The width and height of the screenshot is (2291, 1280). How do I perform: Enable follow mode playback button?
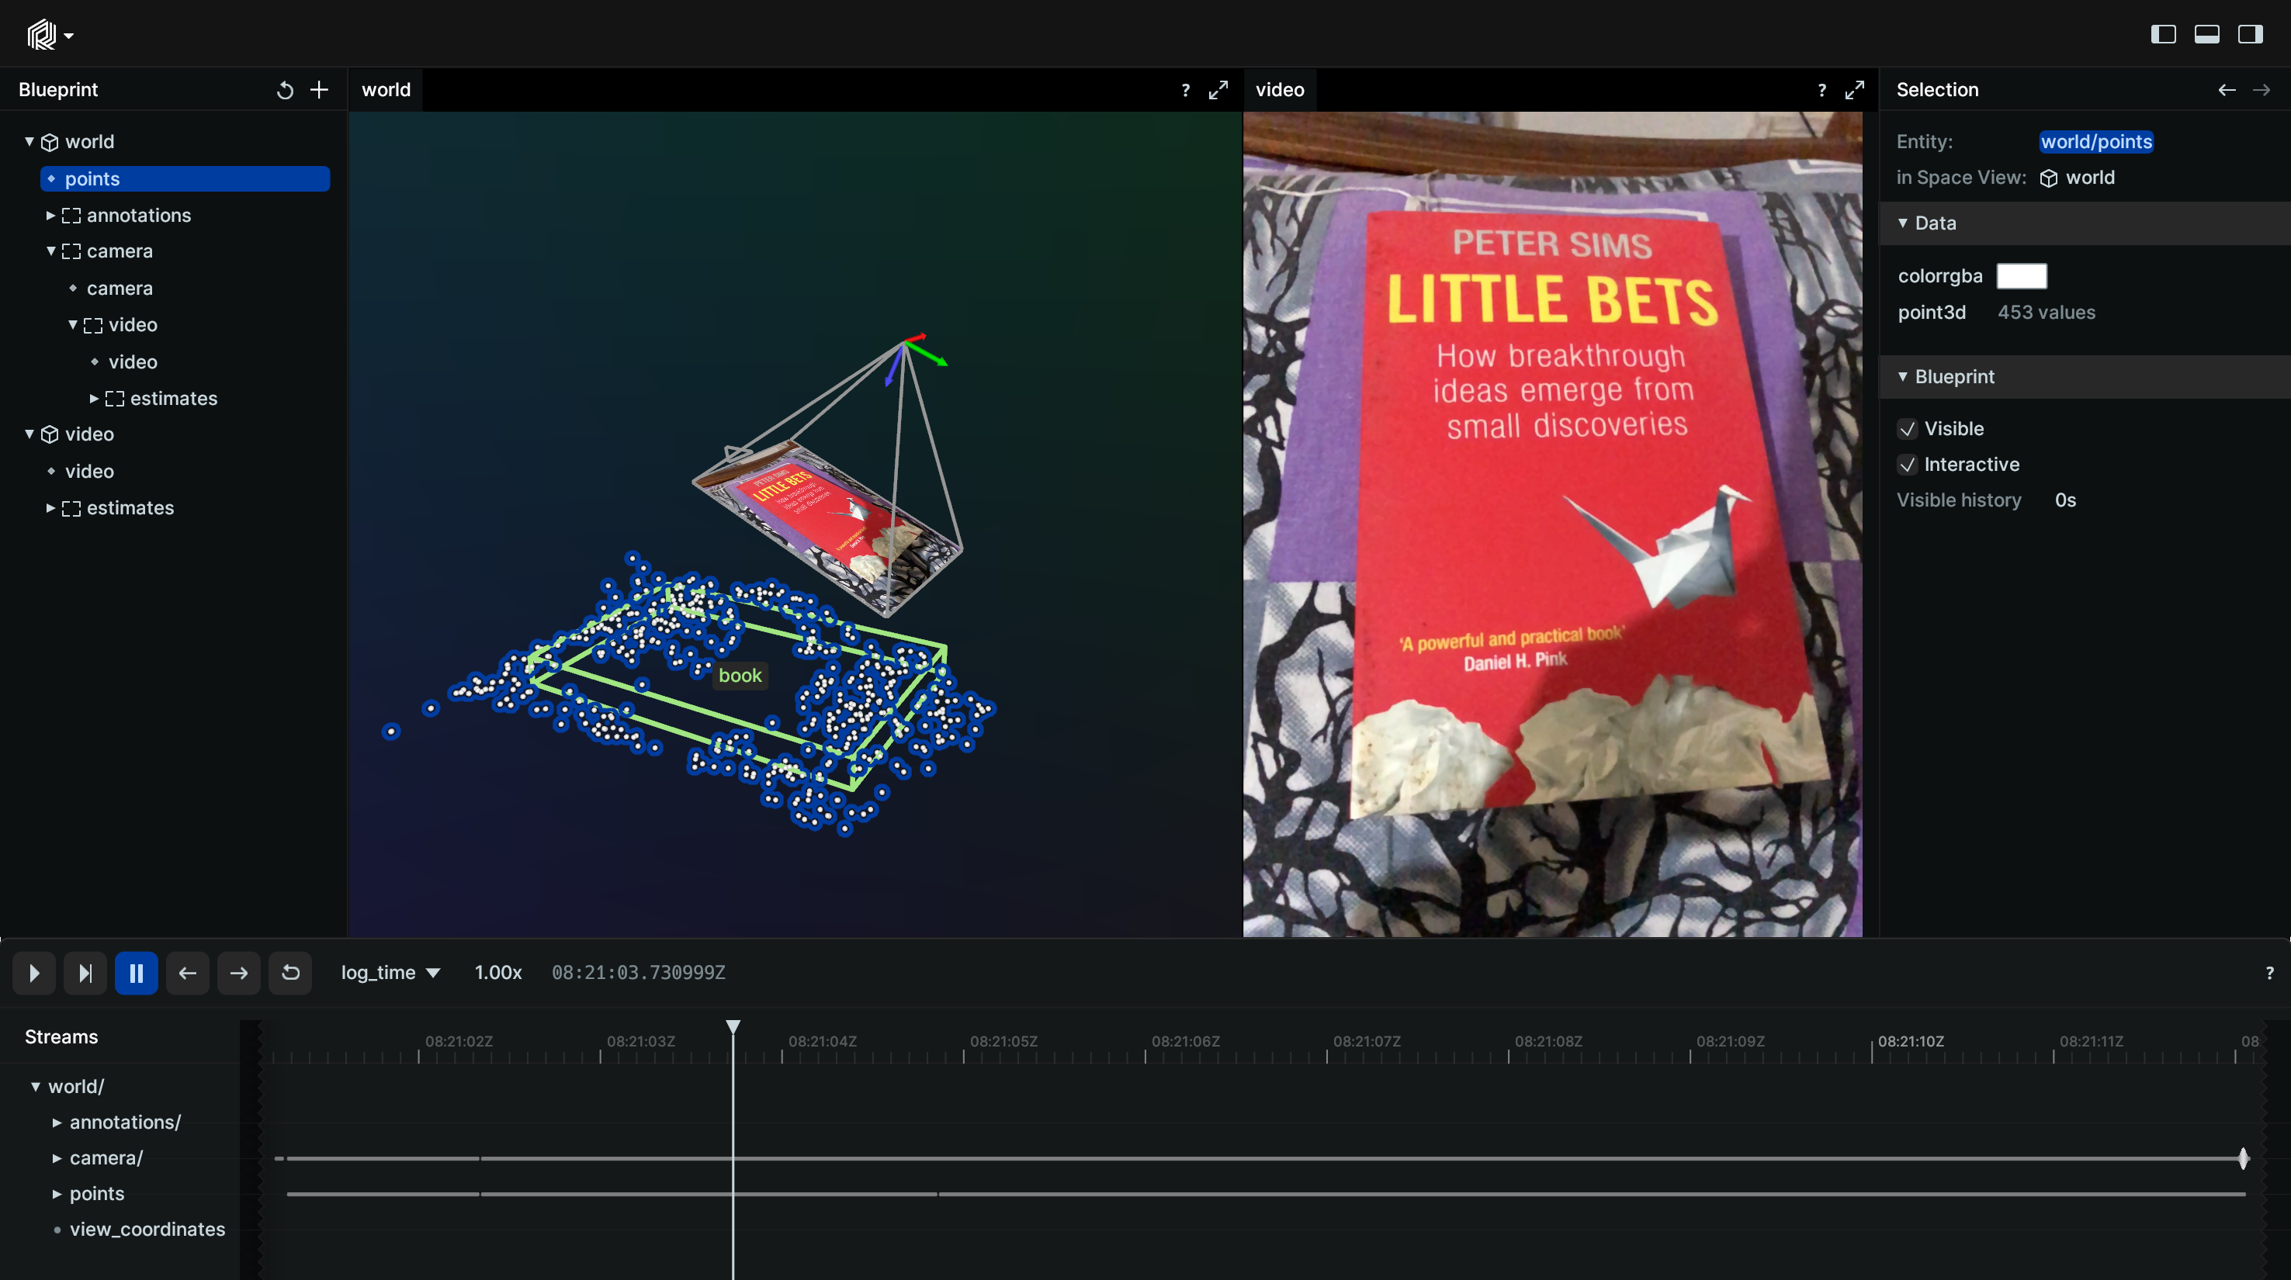pos(85,973)
